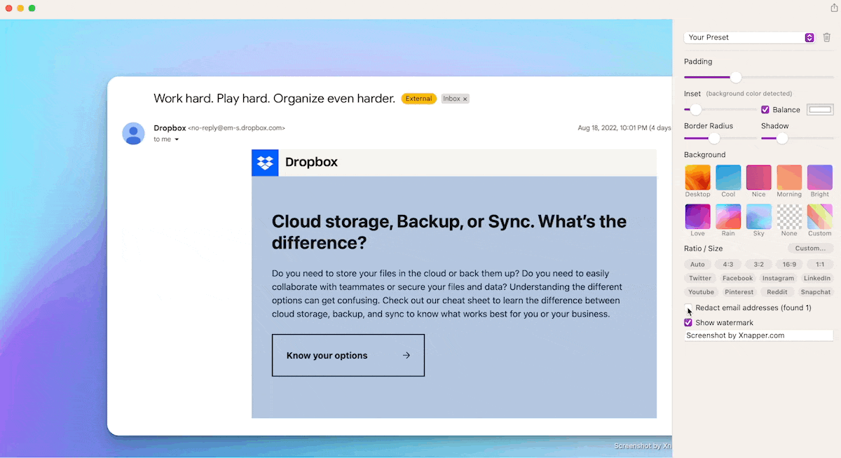Viewport: 841px width, 458px height.
Task: Select the Bright background thumbnail
Action: 819,177
